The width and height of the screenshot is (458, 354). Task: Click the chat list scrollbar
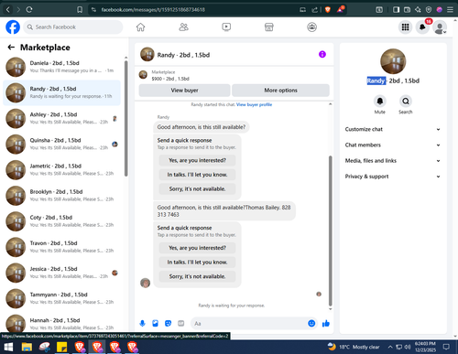coord(125,118)
